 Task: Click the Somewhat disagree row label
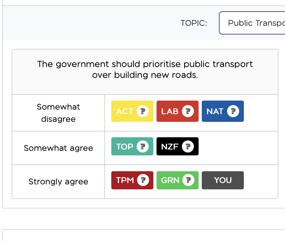click(58, 113)
